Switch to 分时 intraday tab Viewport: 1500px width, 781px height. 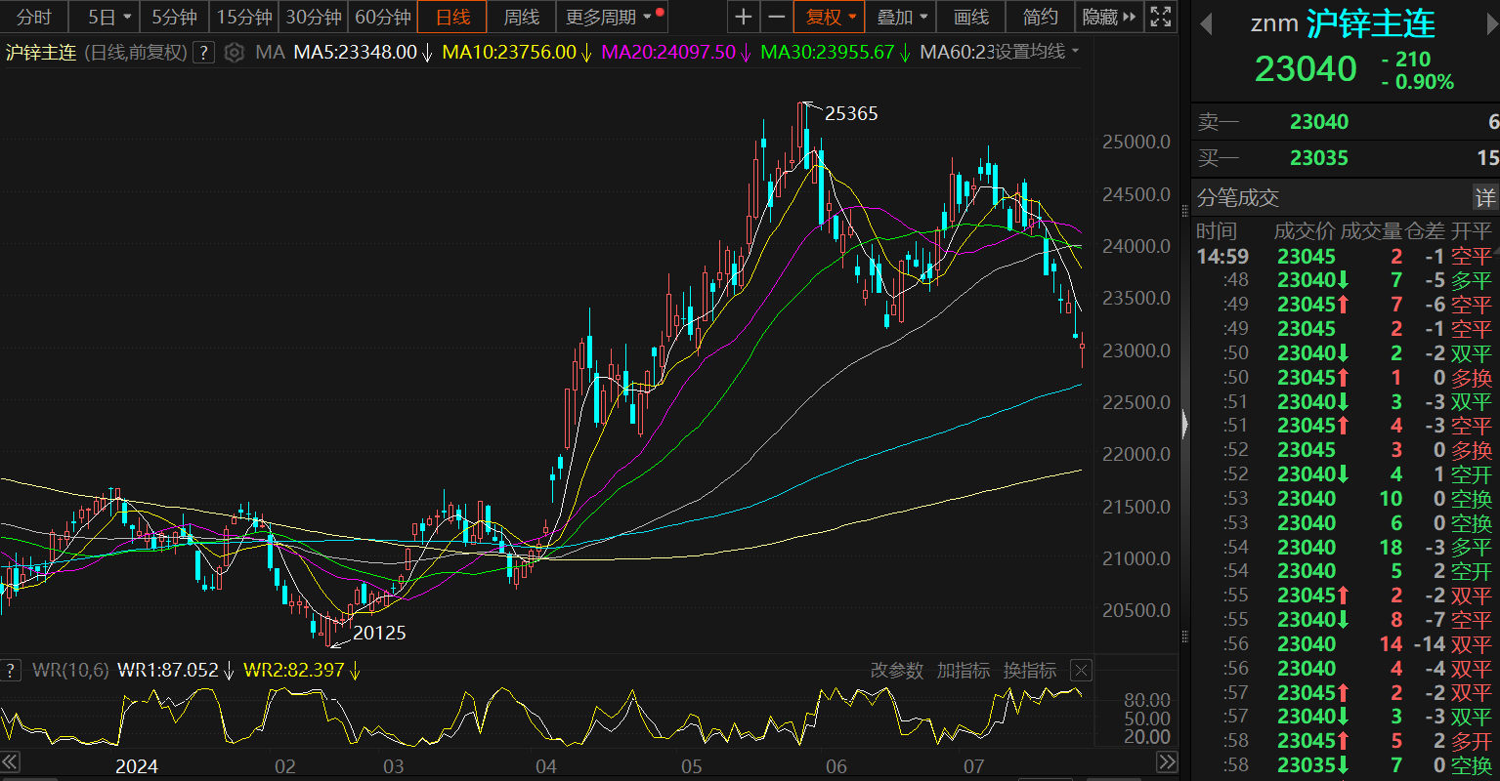[34, 17]
